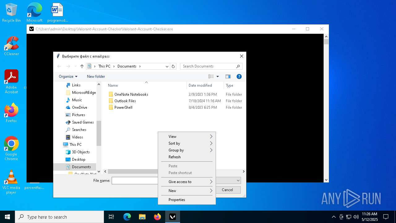Click the console window vertical scrollbar
Image resolution: width=396 pixels, height=223 pixels.
(x=326, y=42)
